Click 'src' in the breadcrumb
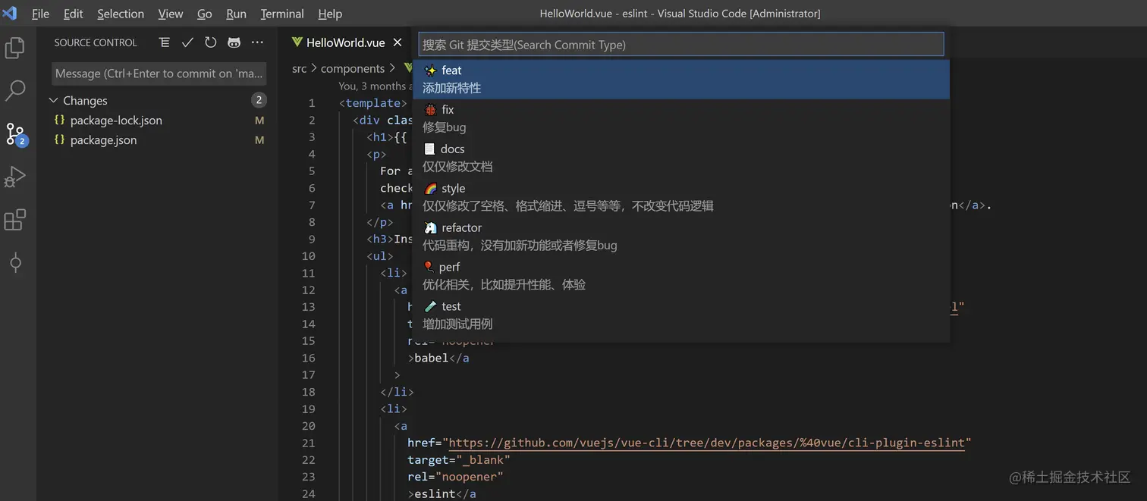Screen dimensions: 1147x501 300,68
